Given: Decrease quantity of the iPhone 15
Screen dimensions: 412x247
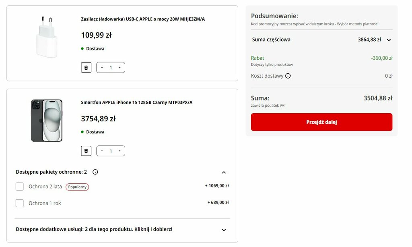Looking at the screenshot, I should click(102, 151).
